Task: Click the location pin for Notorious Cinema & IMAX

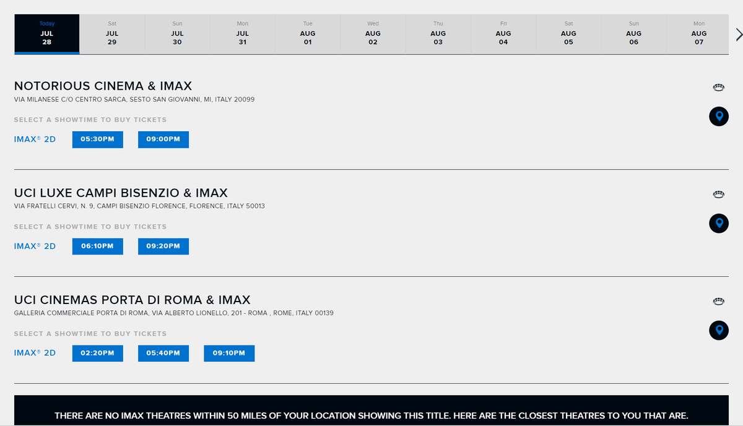Action: point(718,116)
